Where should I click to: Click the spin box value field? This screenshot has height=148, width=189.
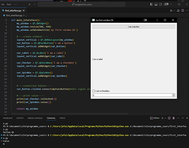coord(132,95)
